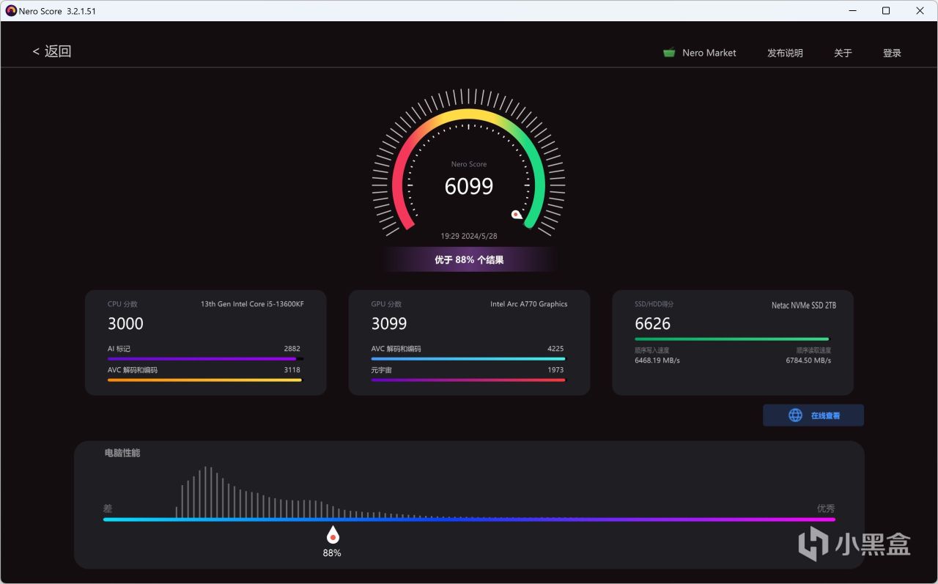The height and width of the screenshot is (584, 938).
Task: Click the water-drop 88% marker icon
Action: click(332, 535)
